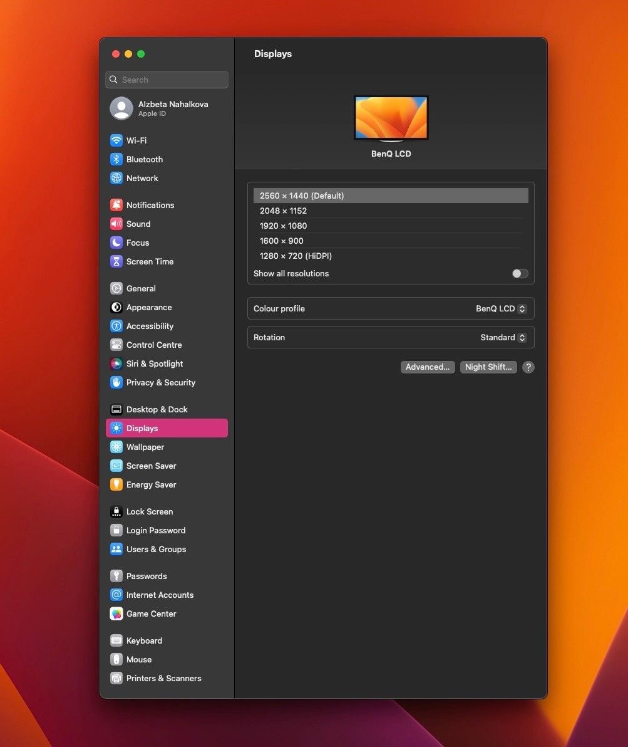Image resolution: width=628 pixels, height=747 pixels.
Task: Open Focus settings
Action: point(137,243)
